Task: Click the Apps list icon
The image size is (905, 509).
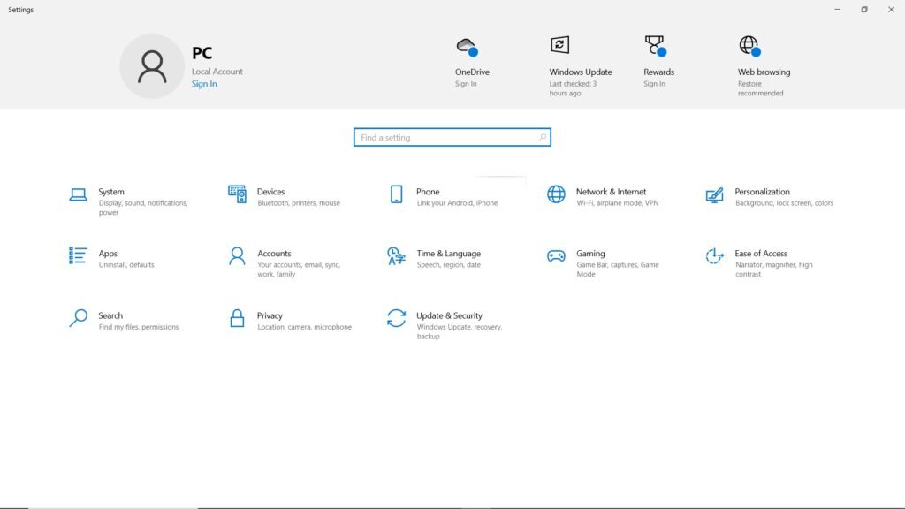Action: (78, 256)
